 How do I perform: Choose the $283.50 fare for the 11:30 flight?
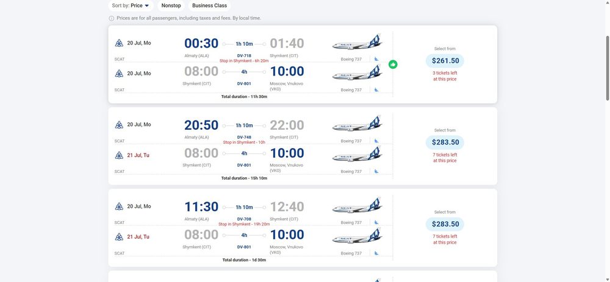445,224
